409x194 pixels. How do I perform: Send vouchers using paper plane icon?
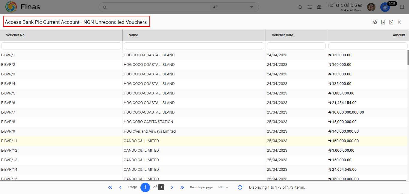(375, 22)
